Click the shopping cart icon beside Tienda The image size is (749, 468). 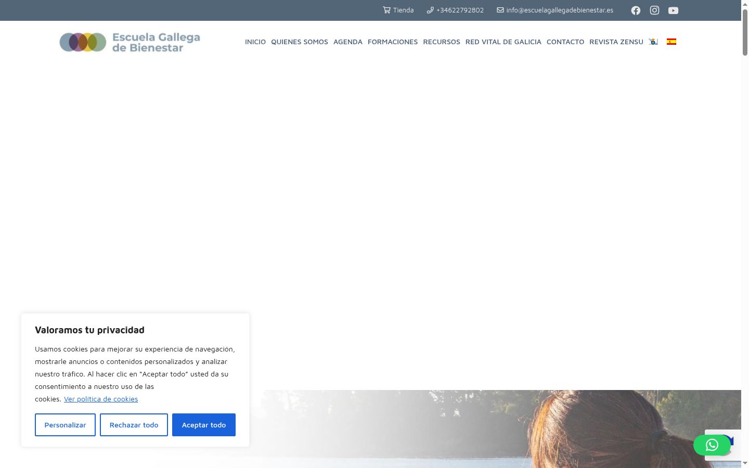[x=386, y=10]
